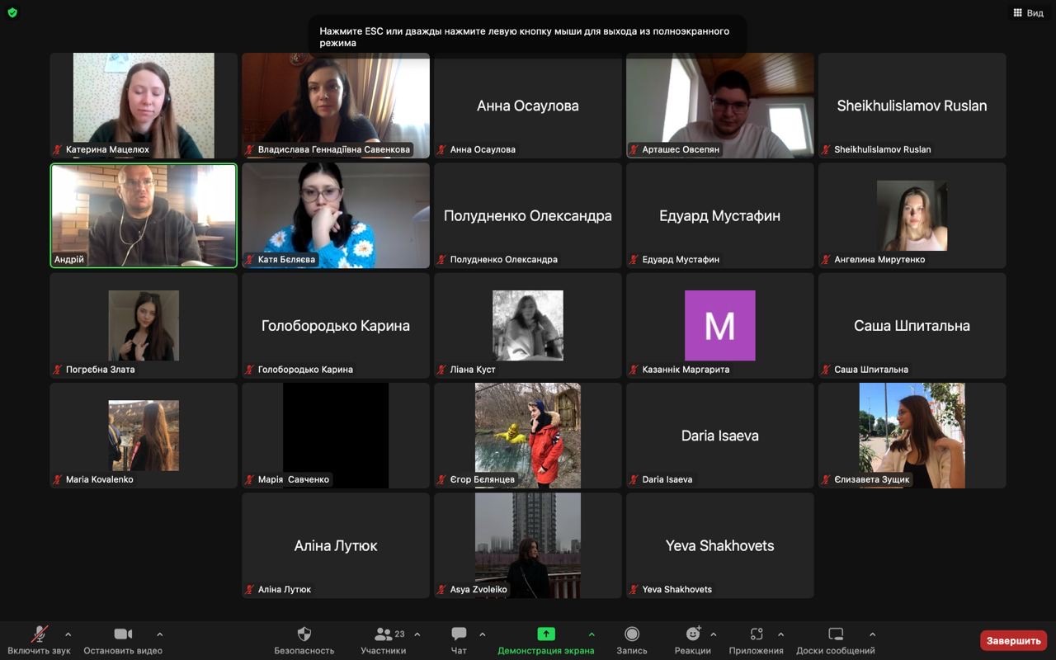Click muted mic icon beside Asya Zvoleiko
1056x660 pixels.
pos(442,590)
